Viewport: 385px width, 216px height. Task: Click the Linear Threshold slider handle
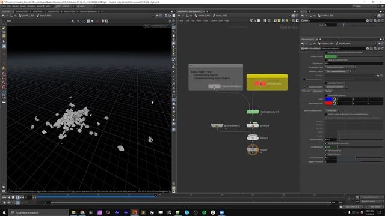[356, 158]
